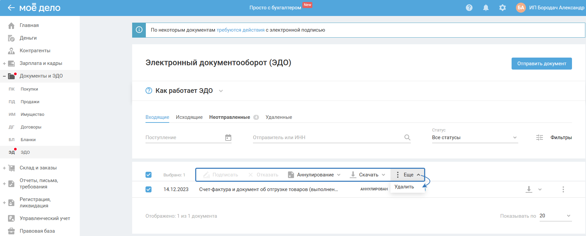Click the info icon in notification banner
The height and width of the screenshot is (236, 586).
139,30
